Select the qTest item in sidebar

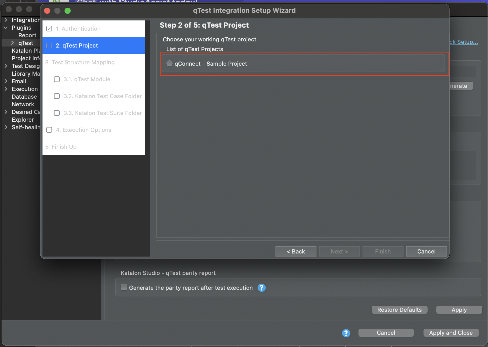click(26, 43)
